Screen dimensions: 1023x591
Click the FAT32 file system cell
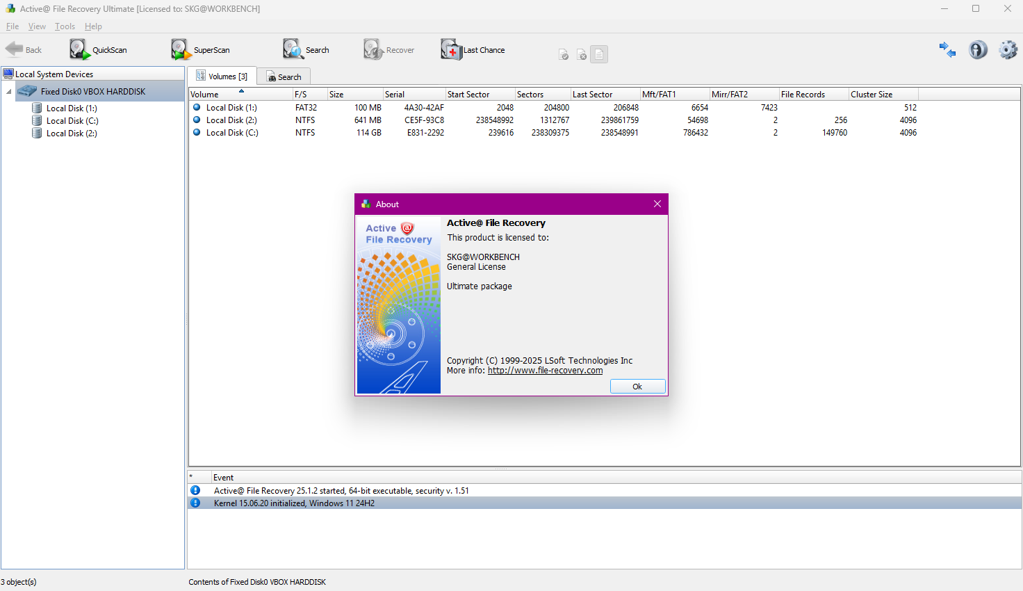[306, 108]
